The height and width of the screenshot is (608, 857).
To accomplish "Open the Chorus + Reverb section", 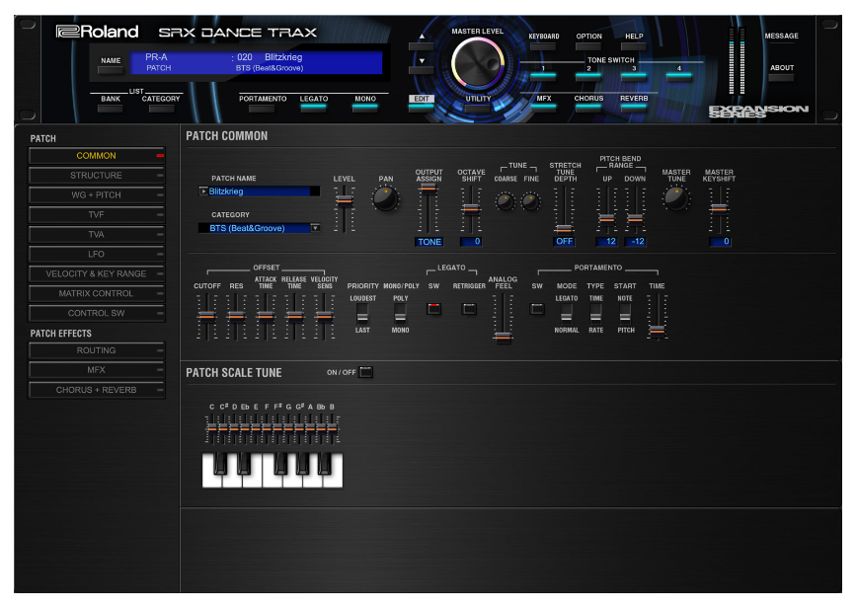I will coord(96,390).
